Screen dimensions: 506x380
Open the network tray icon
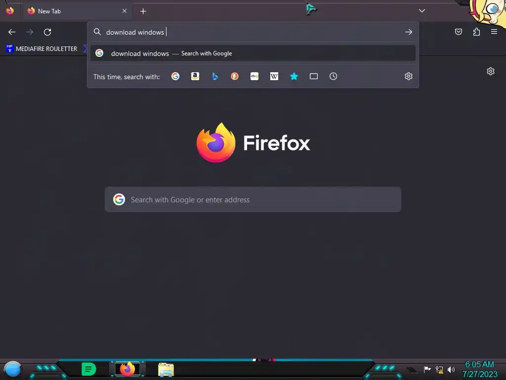click(439, 369)
